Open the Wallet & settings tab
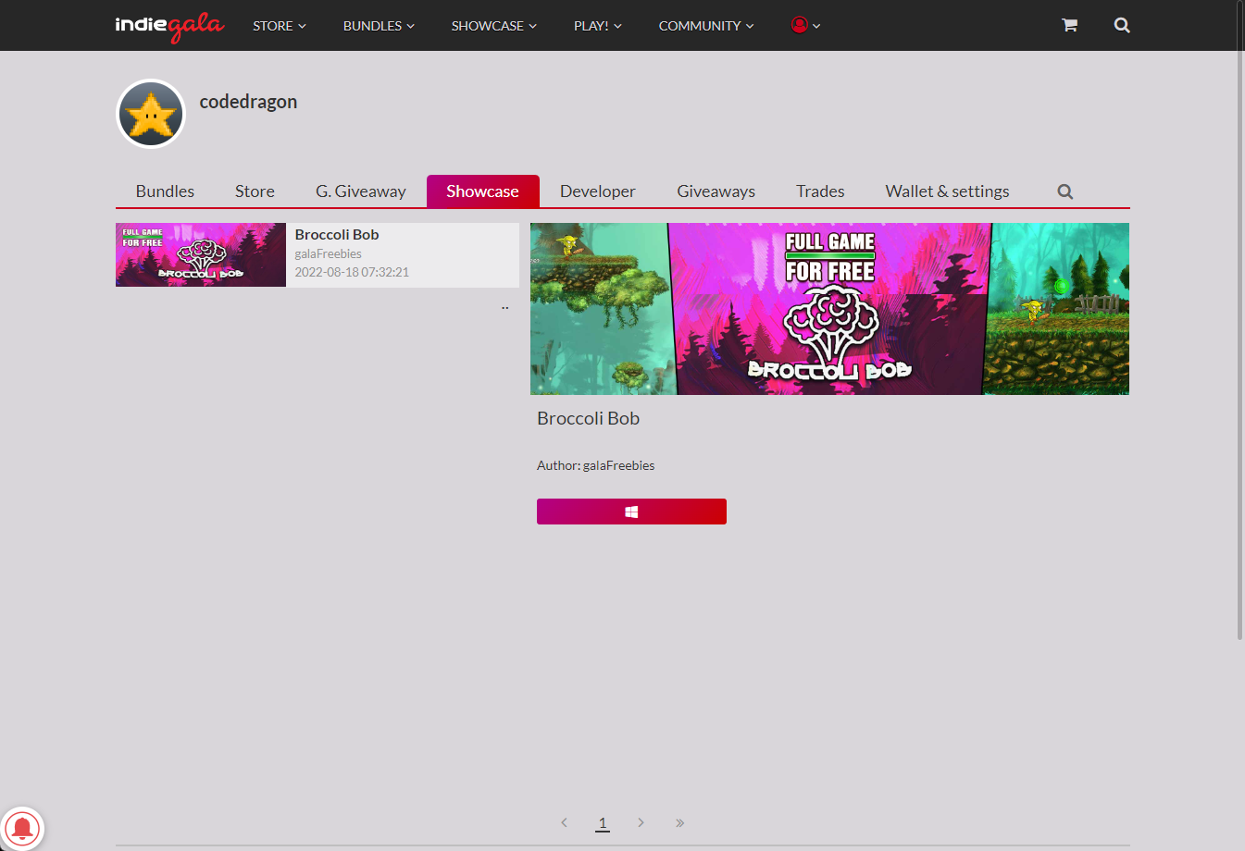The image size is (1245, 851). click(947, 191)
